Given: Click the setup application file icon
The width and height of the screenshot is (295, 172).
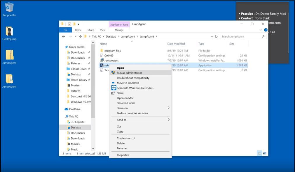Looking at the screenshot, I should [102, 65].
